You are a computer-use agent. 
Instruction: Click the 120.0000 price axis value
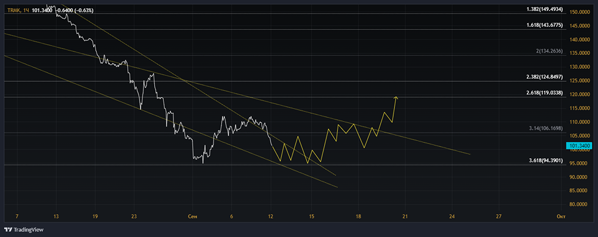coord(579,94)
